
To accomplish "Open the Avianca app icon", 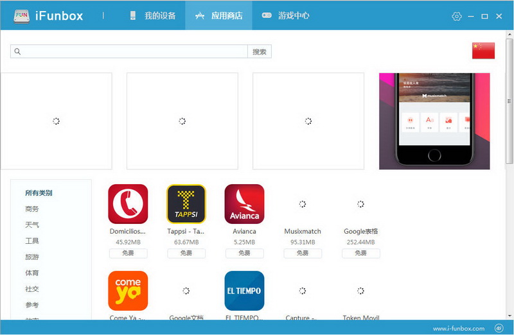I will click(244, 204).
